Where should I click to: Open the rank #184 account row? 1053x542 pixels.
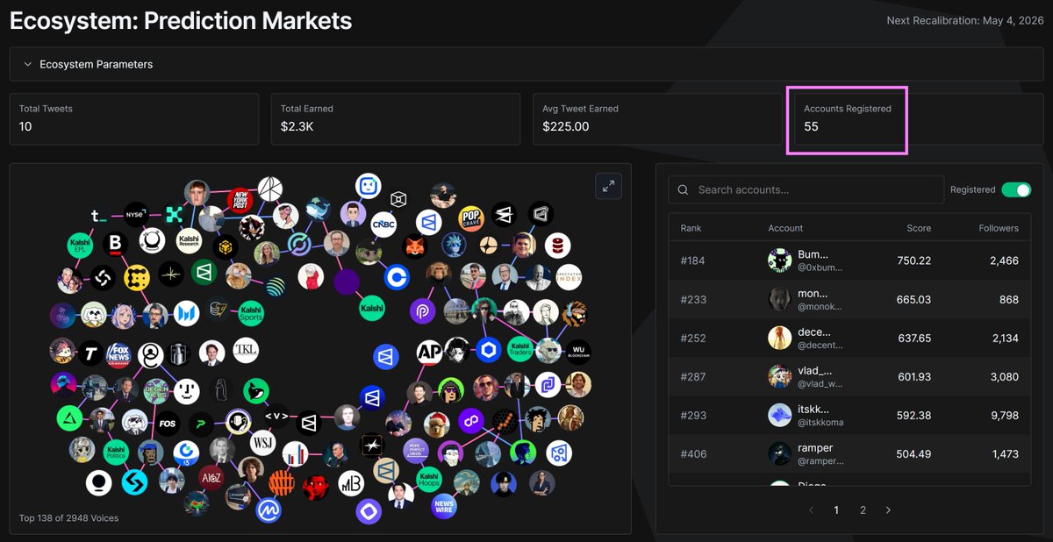(x=849, y=260)
